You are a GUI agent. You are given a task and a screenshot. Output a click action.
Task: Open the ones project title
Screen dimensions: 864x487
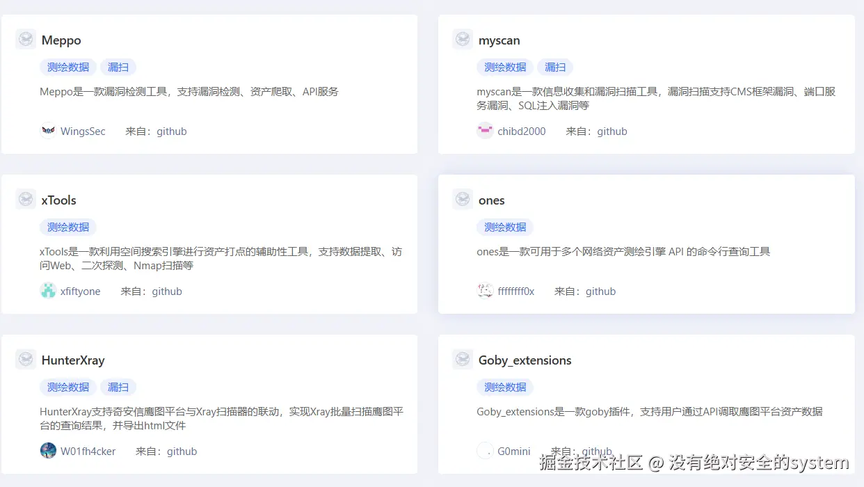491,200
